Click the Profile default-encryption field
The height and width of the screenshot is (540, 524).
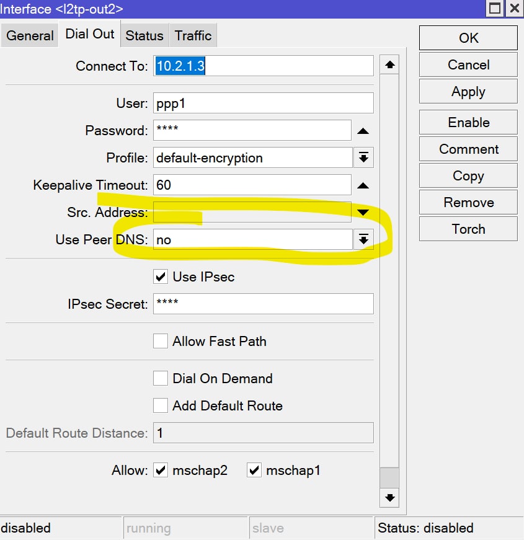click(x=253, y=157)
